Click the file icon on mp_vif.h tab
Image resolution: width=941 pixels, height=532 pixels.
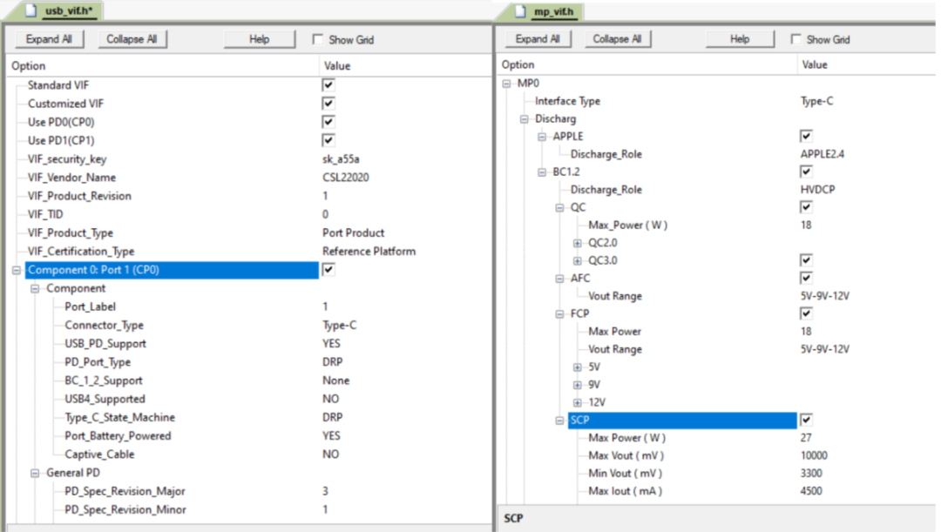click(520, 11)
